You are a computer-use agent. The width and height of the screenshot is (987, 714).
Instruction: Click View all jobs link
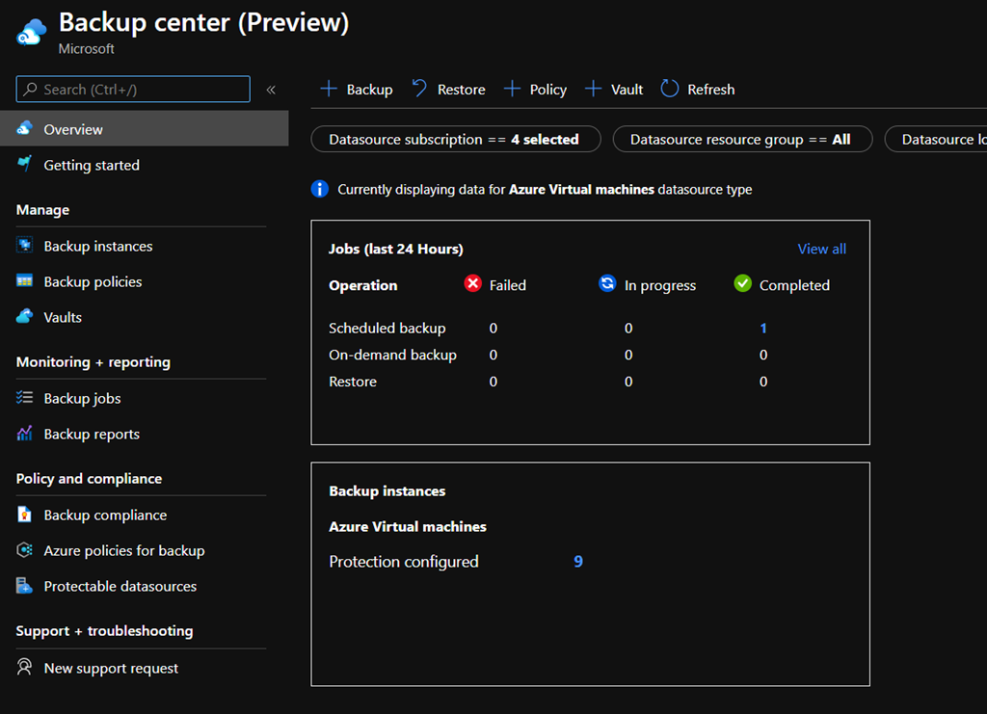coord(821,249)
